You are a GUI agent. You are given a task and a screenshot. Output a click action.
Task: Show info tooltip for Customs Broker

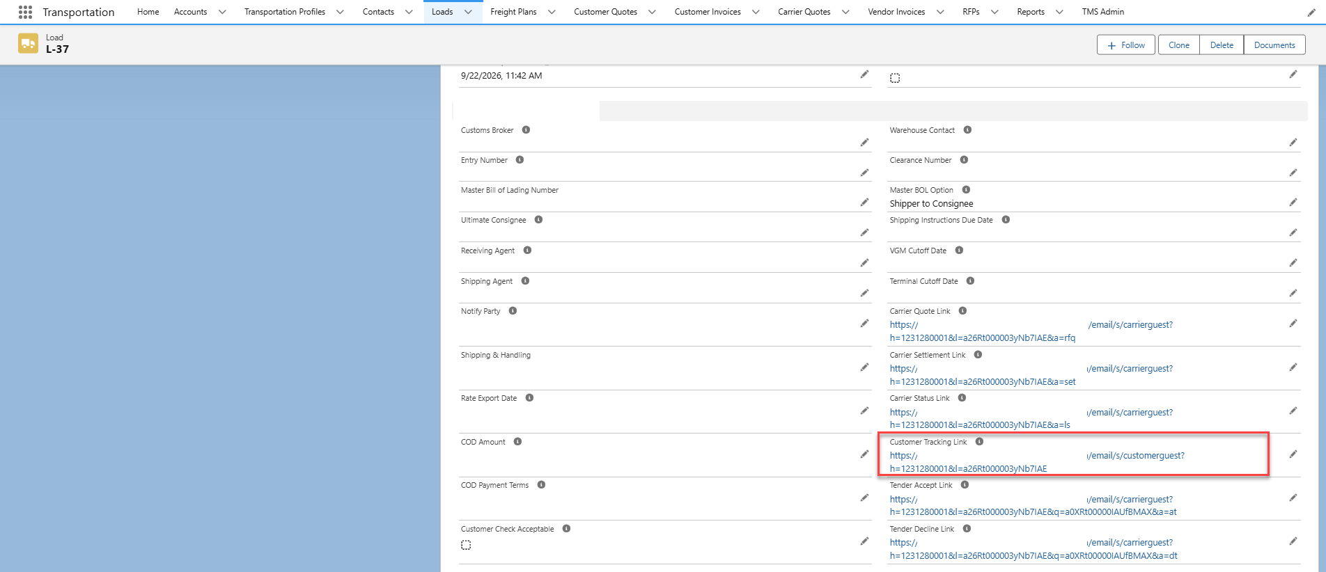[x=526, y=130]
